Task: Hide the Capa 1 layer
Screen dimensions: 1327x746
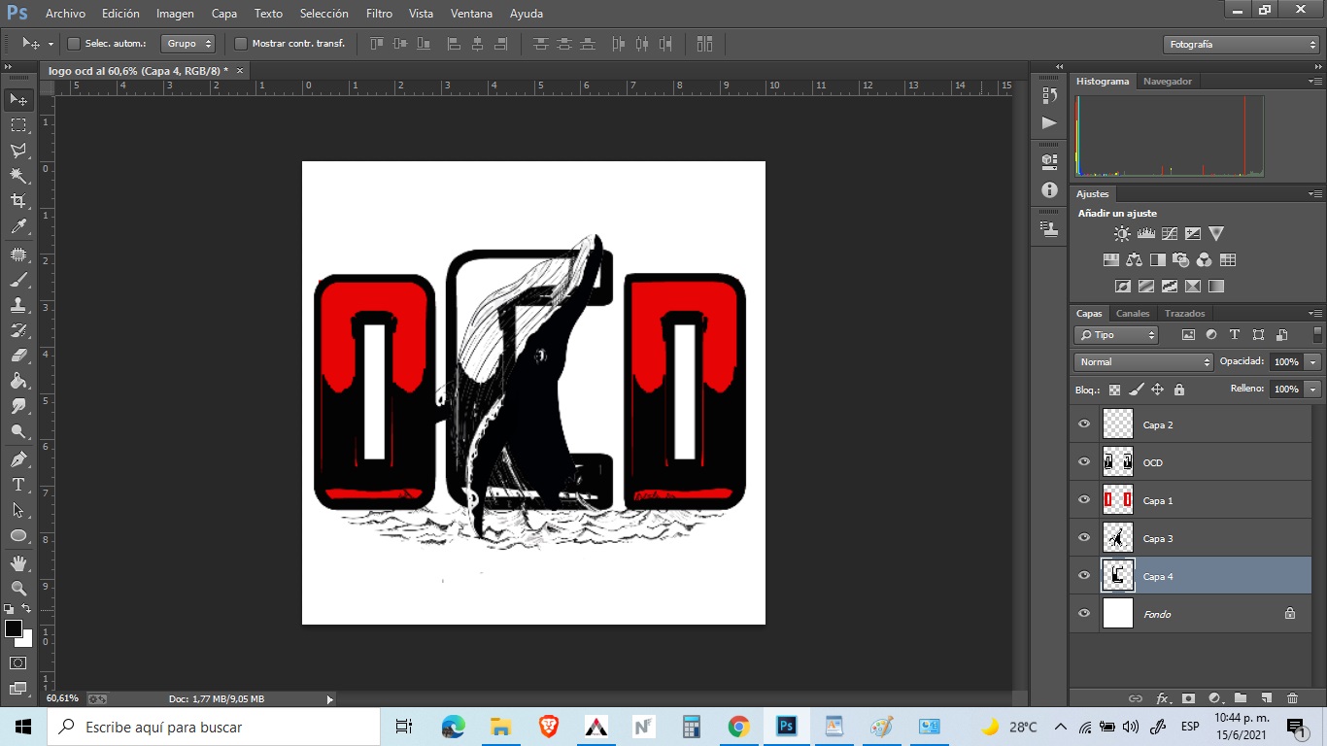Action: tap(1084, 500)
